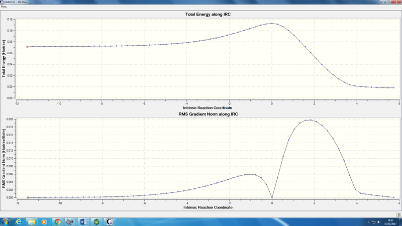Select the zero gradient point at coordinate 0
This screenshot has width=402, height=226.
coord(272,197)
